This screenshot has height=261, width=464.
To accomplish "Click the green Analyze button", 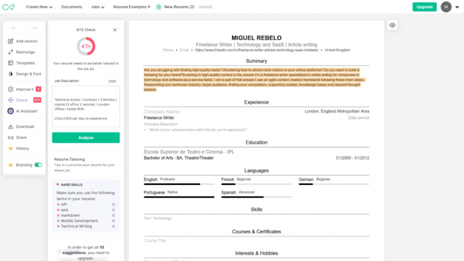I will tap(86, 138).
